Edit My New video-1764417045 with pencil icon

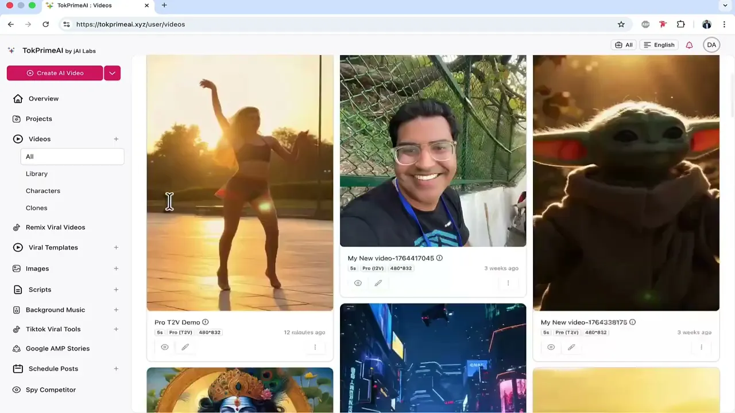(378, 283)
